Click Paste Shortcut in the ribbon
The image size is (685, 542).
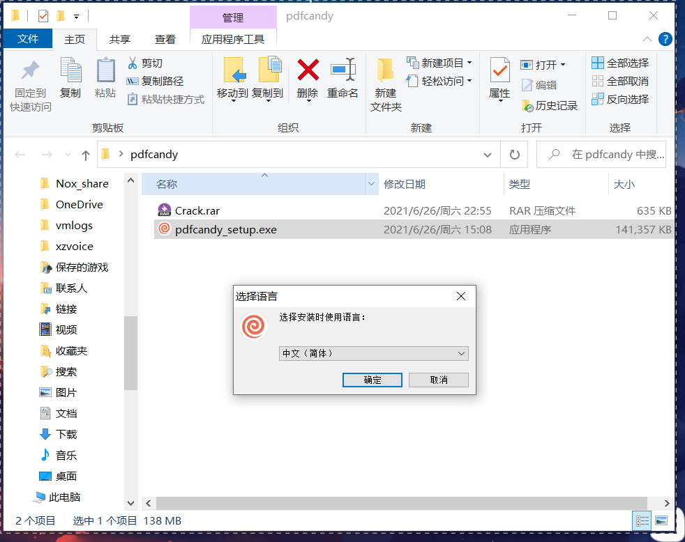(165, 100)
